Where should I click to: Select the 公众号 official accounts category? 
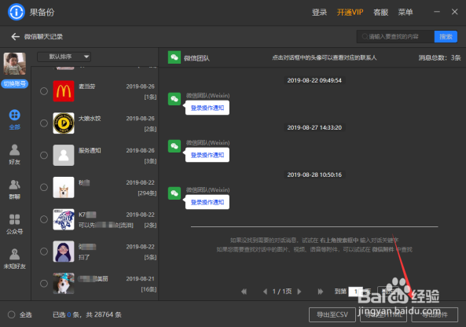(x=15, y=224)
